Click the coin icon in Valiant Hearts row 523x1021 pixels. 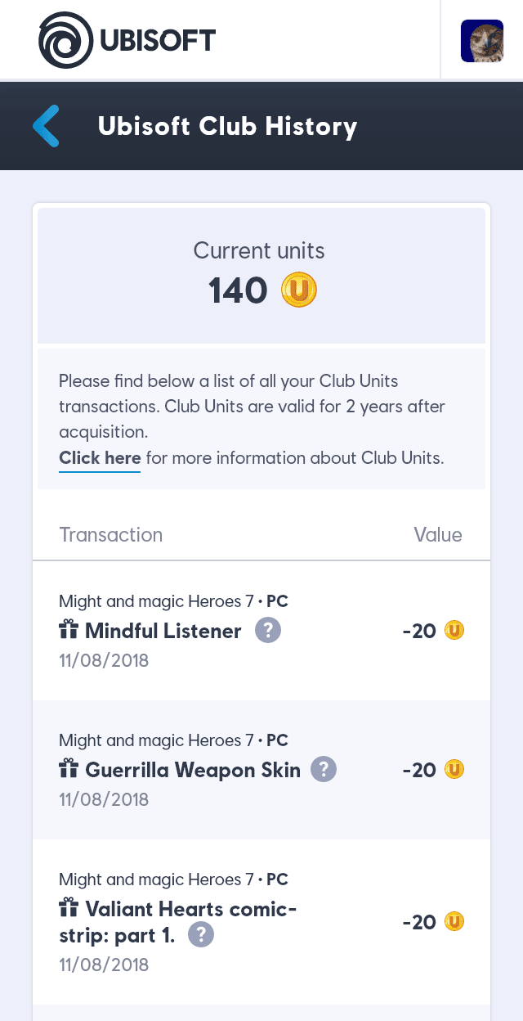click(454, 922)
